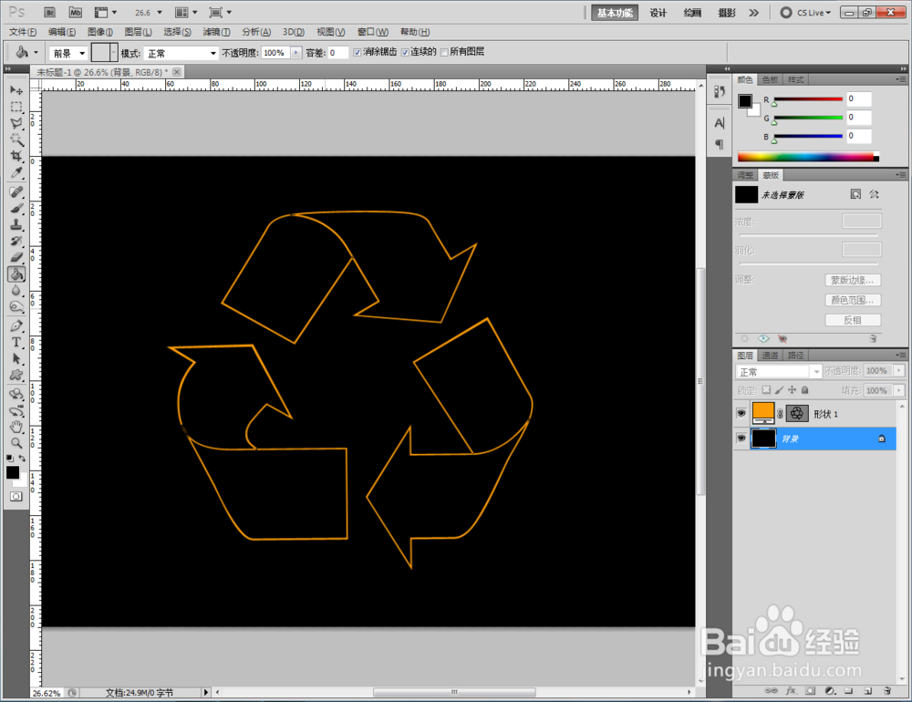Select the Zoom tool

[x=16, y=443]
